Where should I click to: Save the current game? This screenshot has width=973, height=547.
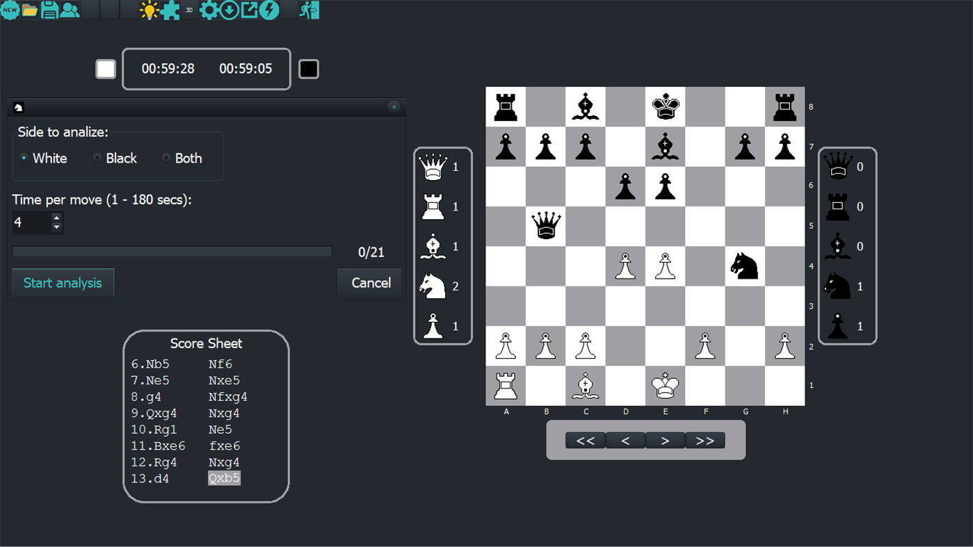(x=49, y=10)
